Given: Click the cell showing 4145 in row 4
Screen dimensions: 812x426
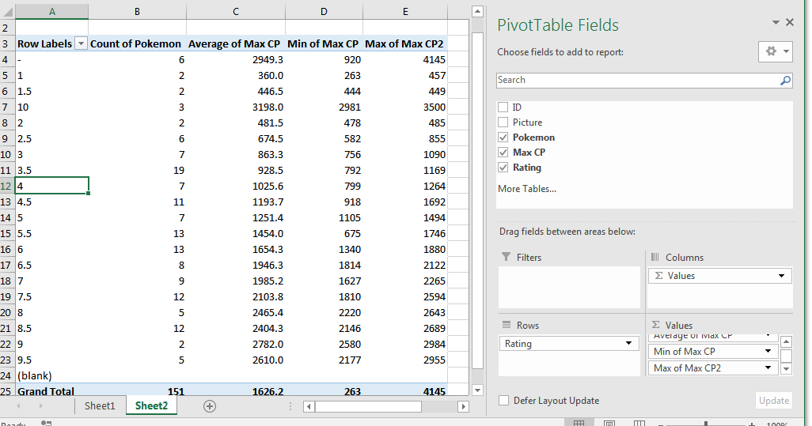Looking at the screenshot, I should click(x=405, y=60).
